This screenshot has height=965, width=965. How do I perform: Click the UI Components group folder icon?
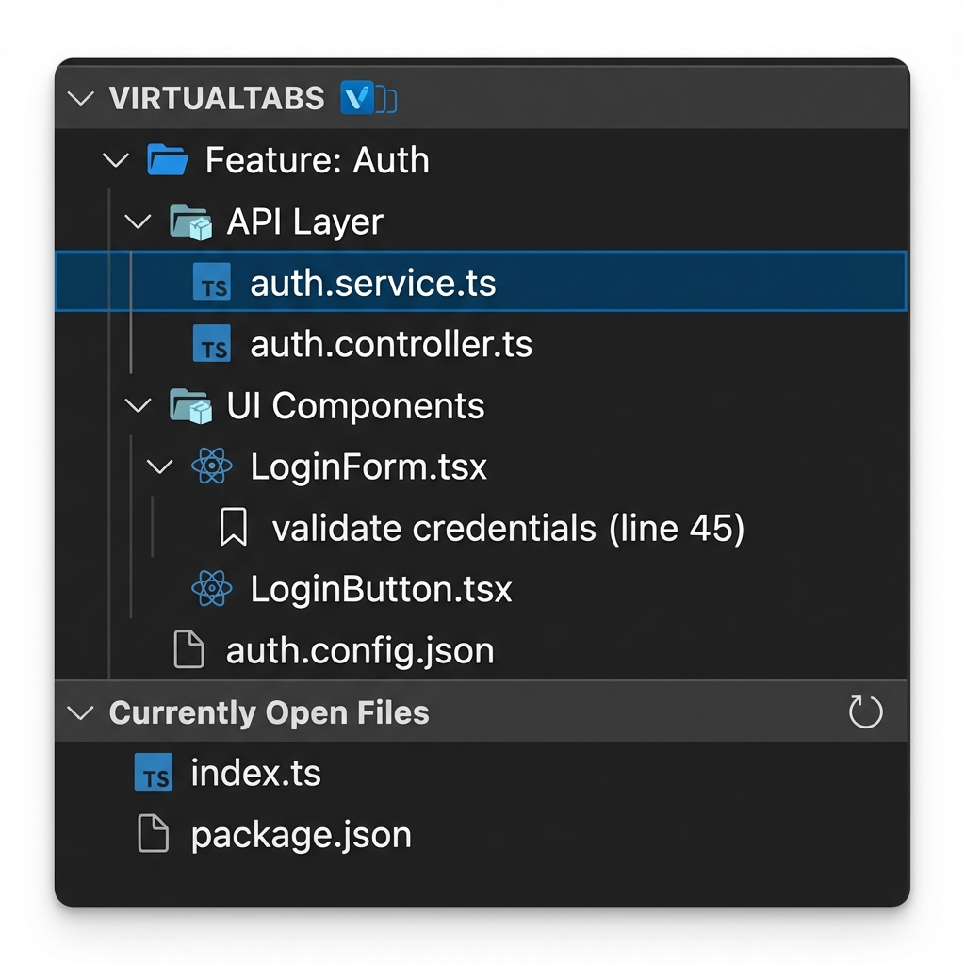190,406
